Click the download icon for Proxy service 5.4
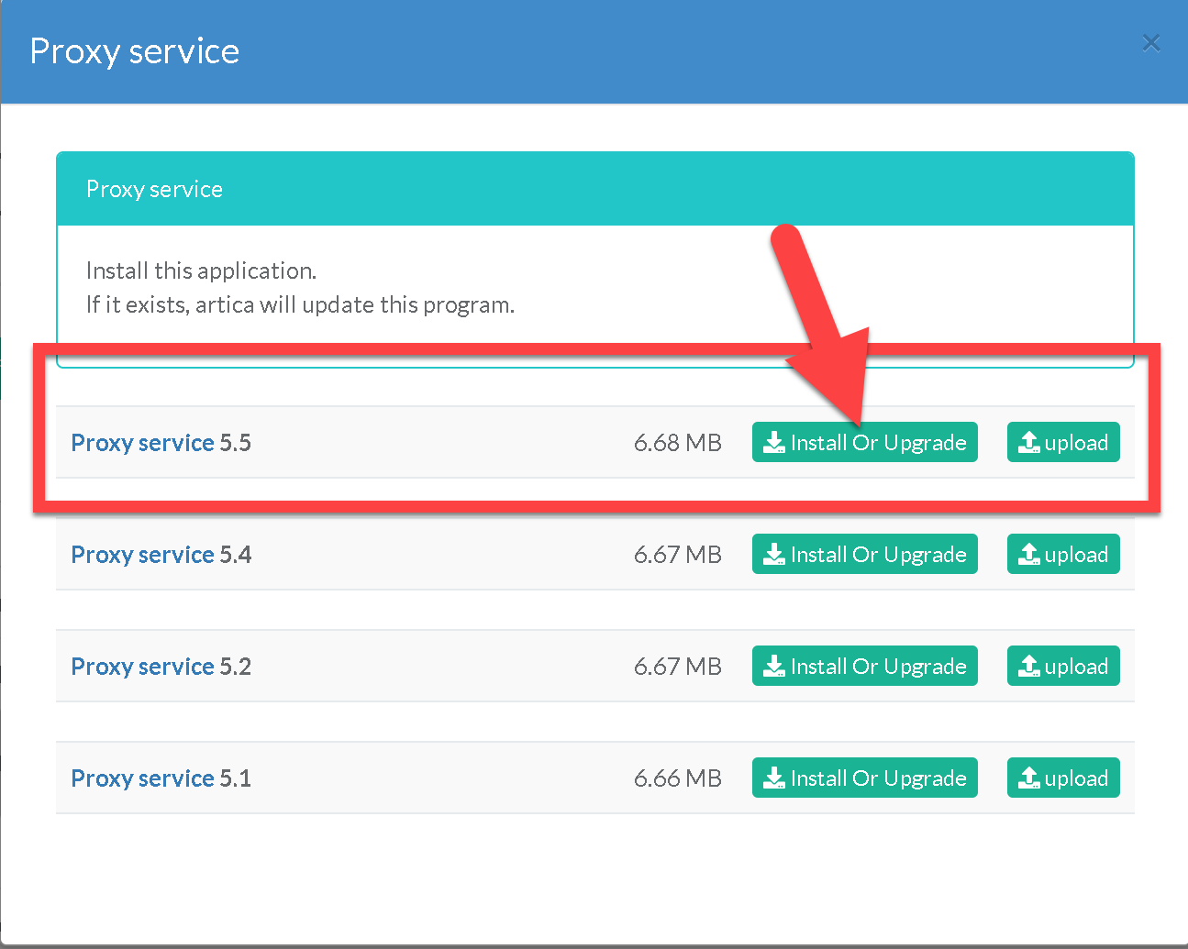Image resolution: width=1188 pixels, height=949 pixels. [x=774, y=555]
